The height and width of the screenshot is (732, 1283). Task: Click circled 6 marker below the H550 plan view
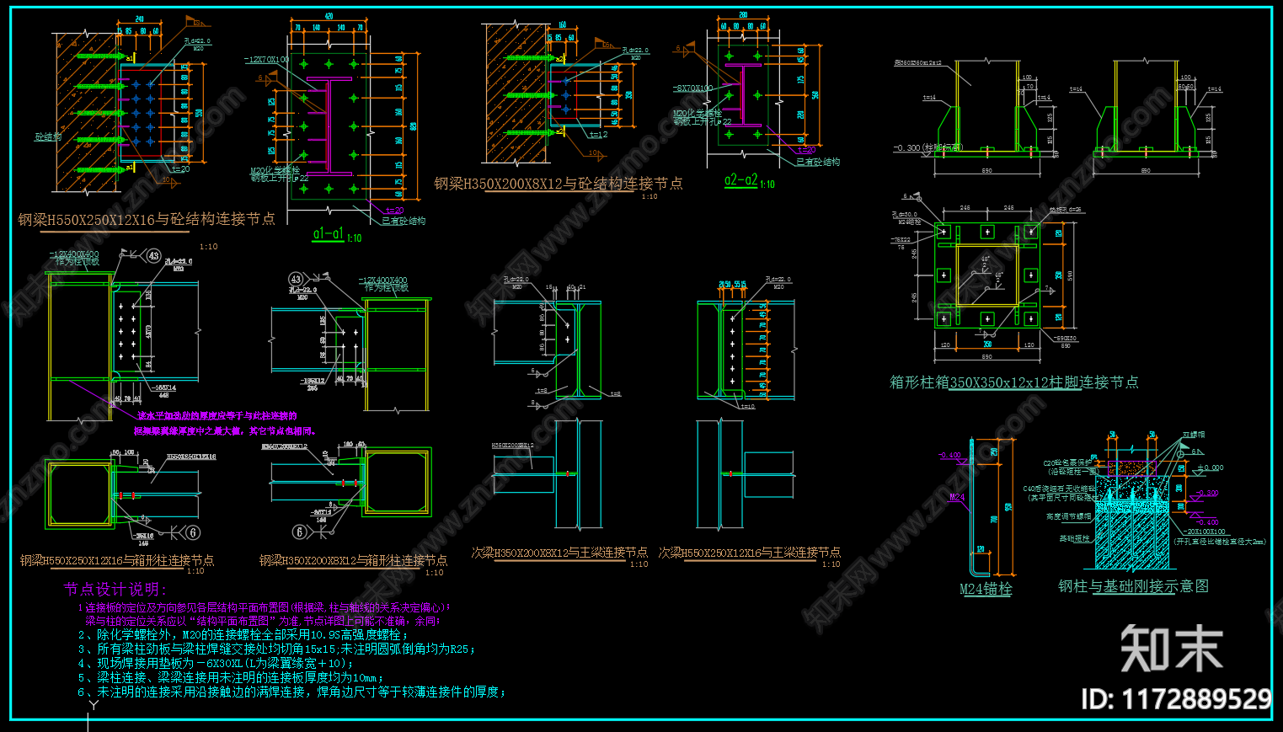click(x=193, y=532)
